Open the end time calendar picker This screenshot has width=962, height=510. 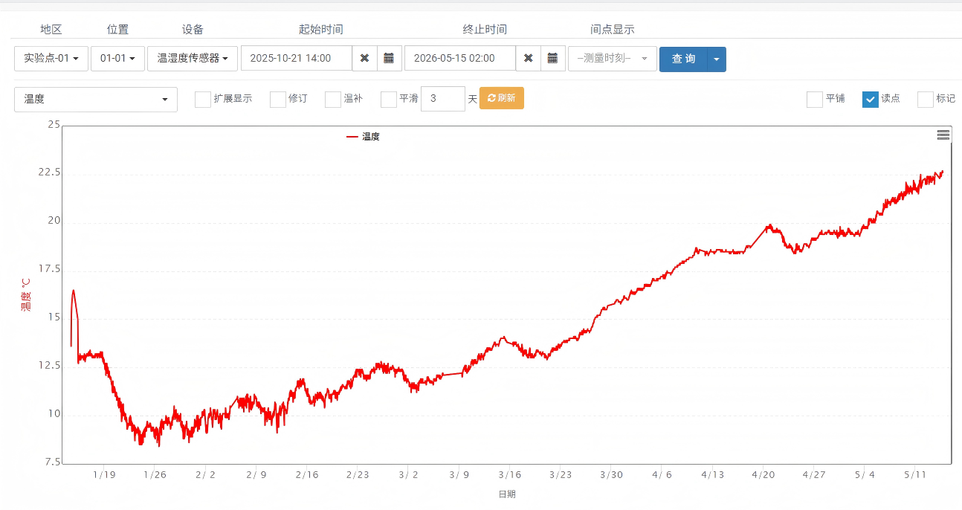[552, 59]
